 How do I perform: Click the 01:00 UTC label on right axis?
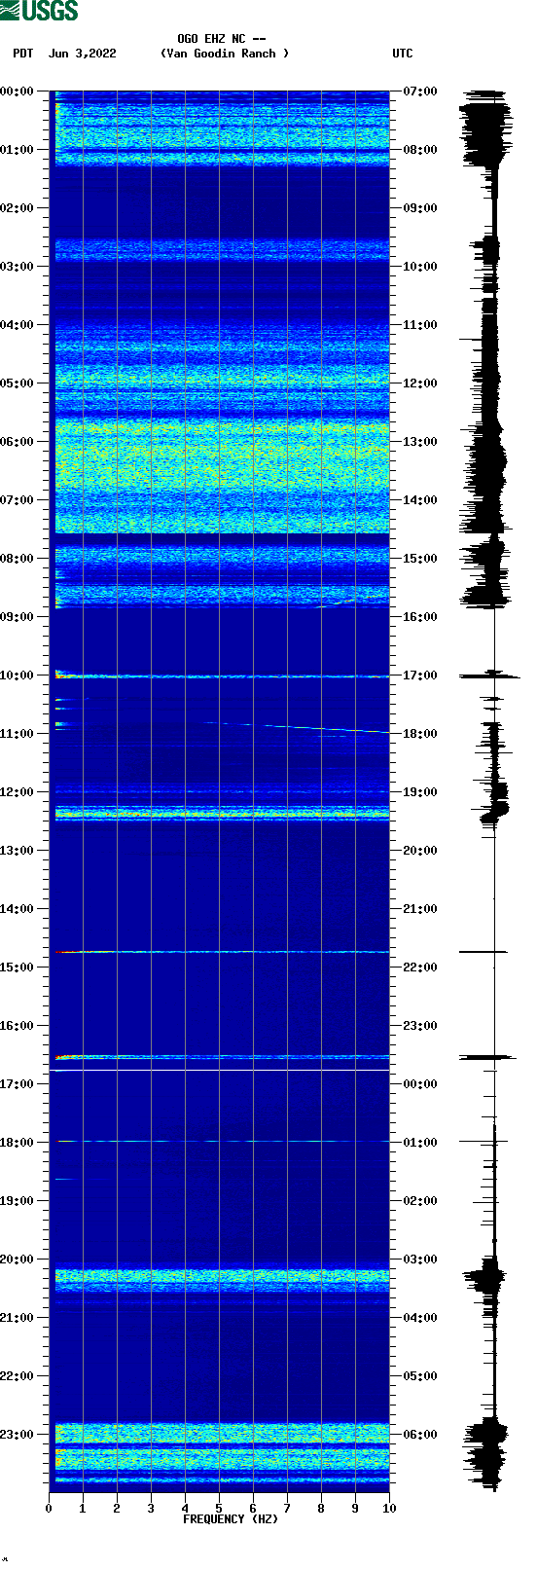pyautogui.click(x=420, y=1143)
